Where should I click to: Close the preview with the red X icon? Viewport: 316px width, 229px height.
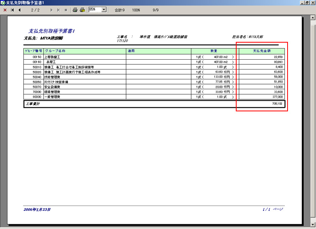click(5, 10)
